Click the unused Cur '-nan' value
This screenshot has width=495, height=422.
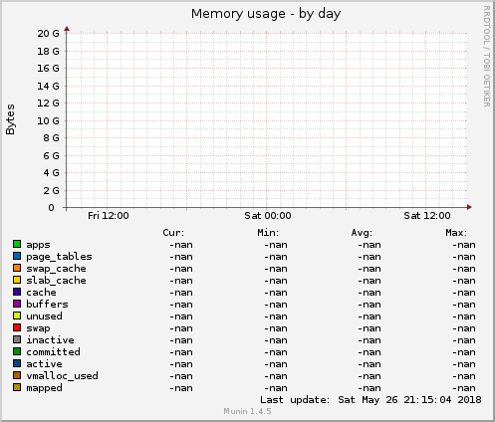click(181, 316)
